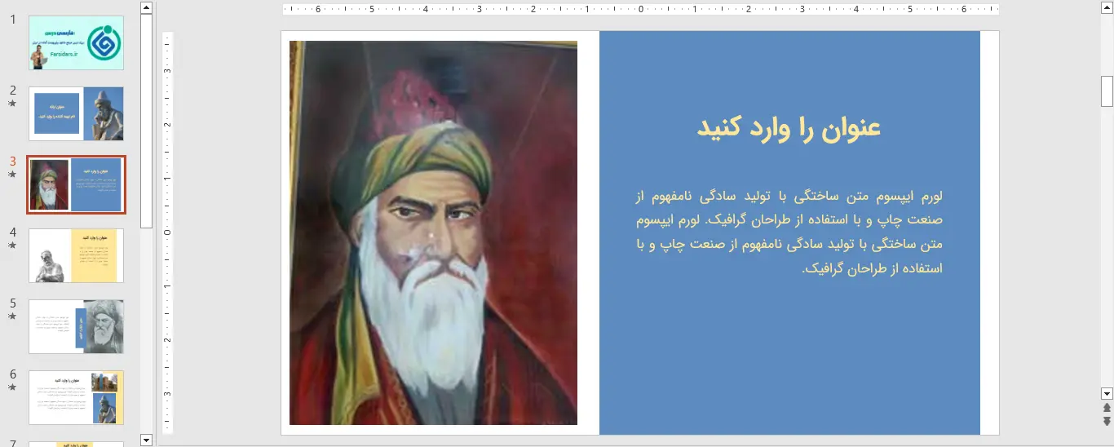
Task: Select the highlighted slide 3 thumbnail
Action: [76, 184]
